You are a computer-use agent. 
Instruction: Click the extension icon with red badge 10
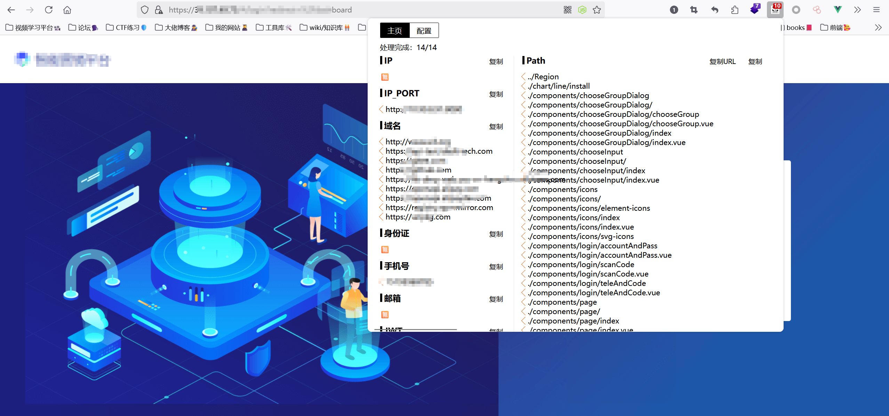click(775, 9)
